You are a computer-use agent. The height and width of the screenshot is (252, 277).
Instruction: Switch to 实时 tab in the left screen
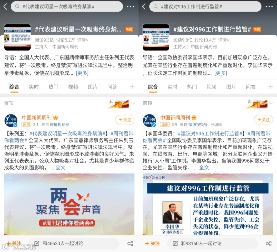point(34,87)
